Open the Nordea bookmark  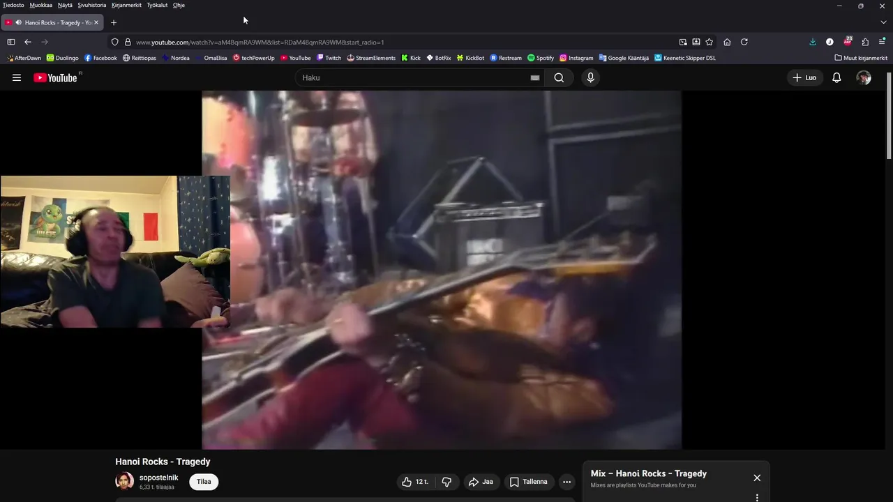point(176,58)
